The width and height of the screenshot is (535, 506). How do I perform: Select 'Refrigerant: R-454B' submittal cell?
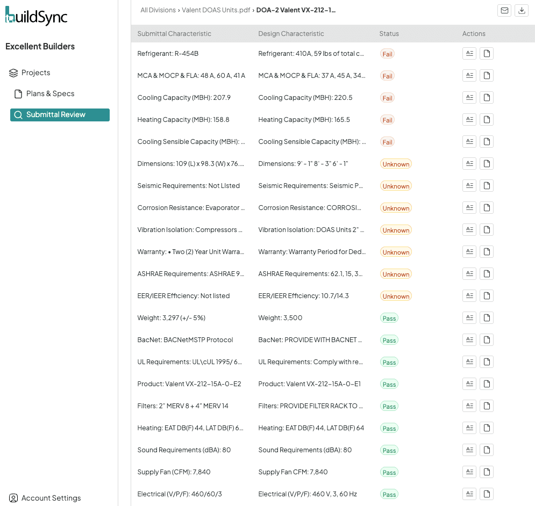pos(168,54)
